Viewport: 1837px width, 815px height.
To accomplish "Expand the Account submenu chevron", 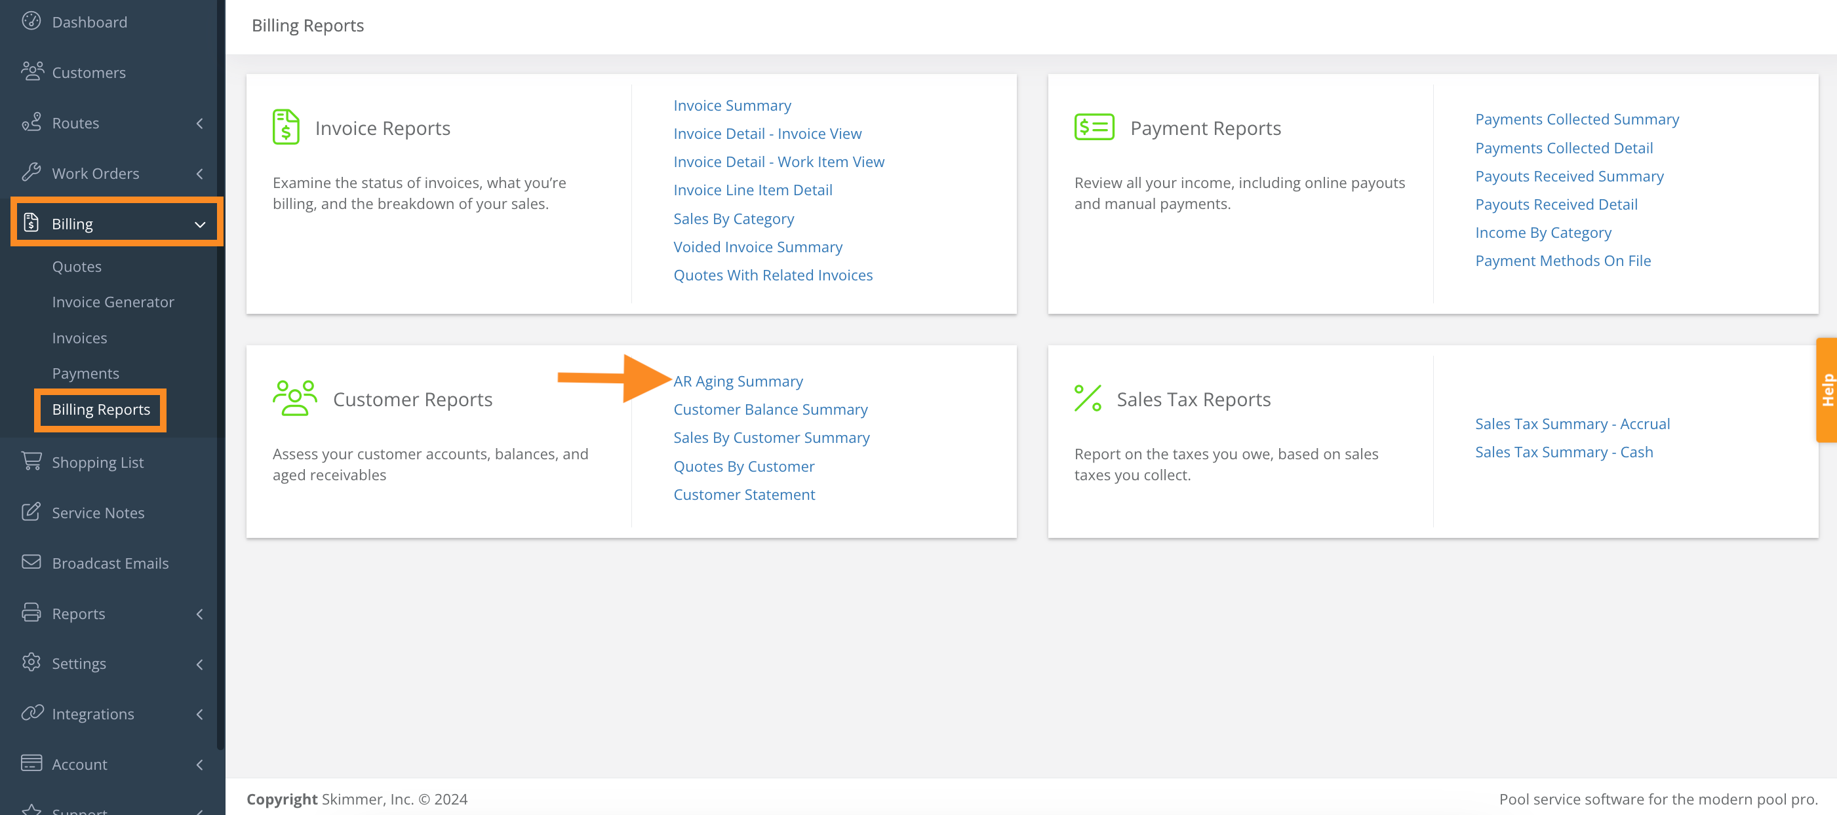I will click(200, 765).
